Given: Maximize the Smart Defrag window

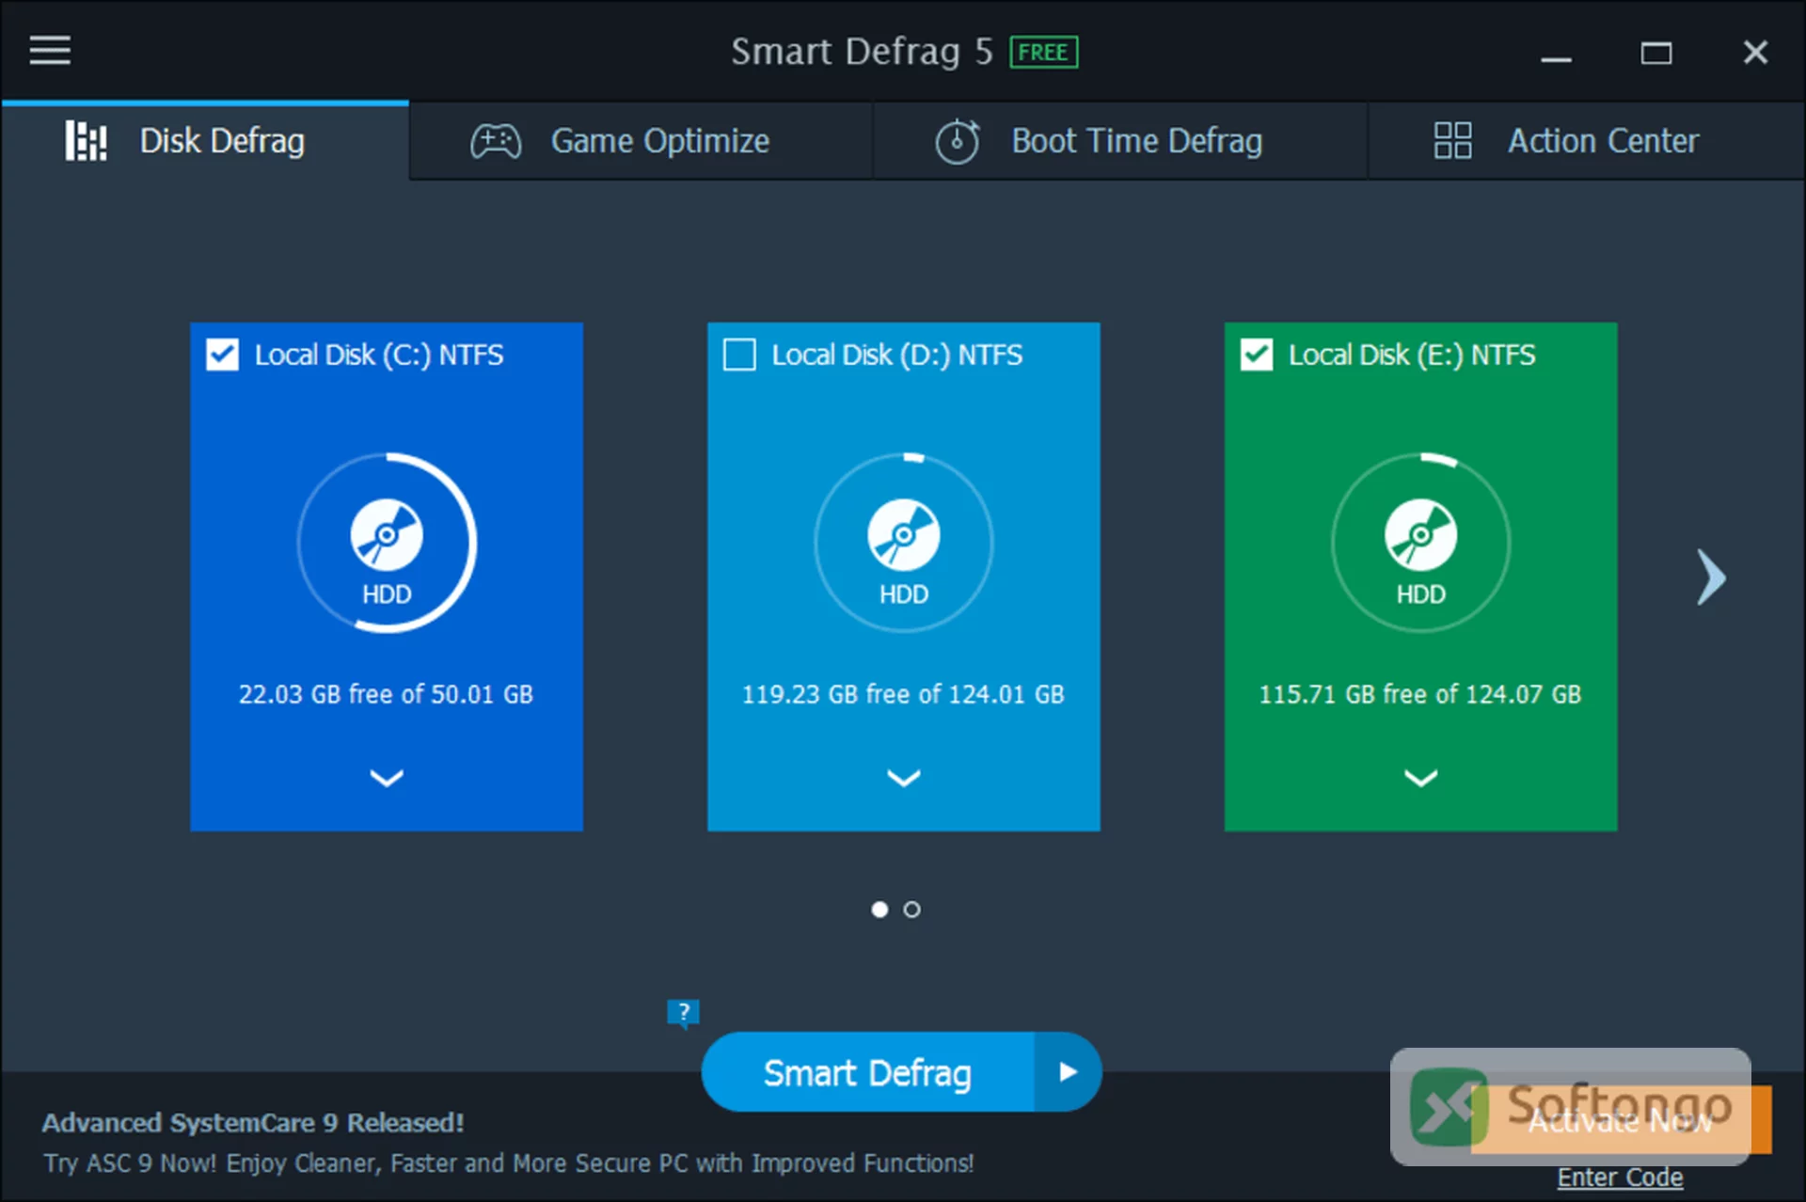Looking at the screenshot, I should pyautogui.click(x=1655, y=53).
